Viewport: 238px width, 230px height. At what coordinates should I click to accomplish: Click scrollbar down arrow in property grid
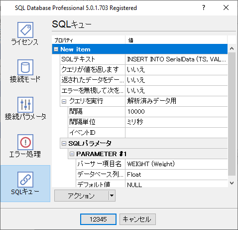232,183
